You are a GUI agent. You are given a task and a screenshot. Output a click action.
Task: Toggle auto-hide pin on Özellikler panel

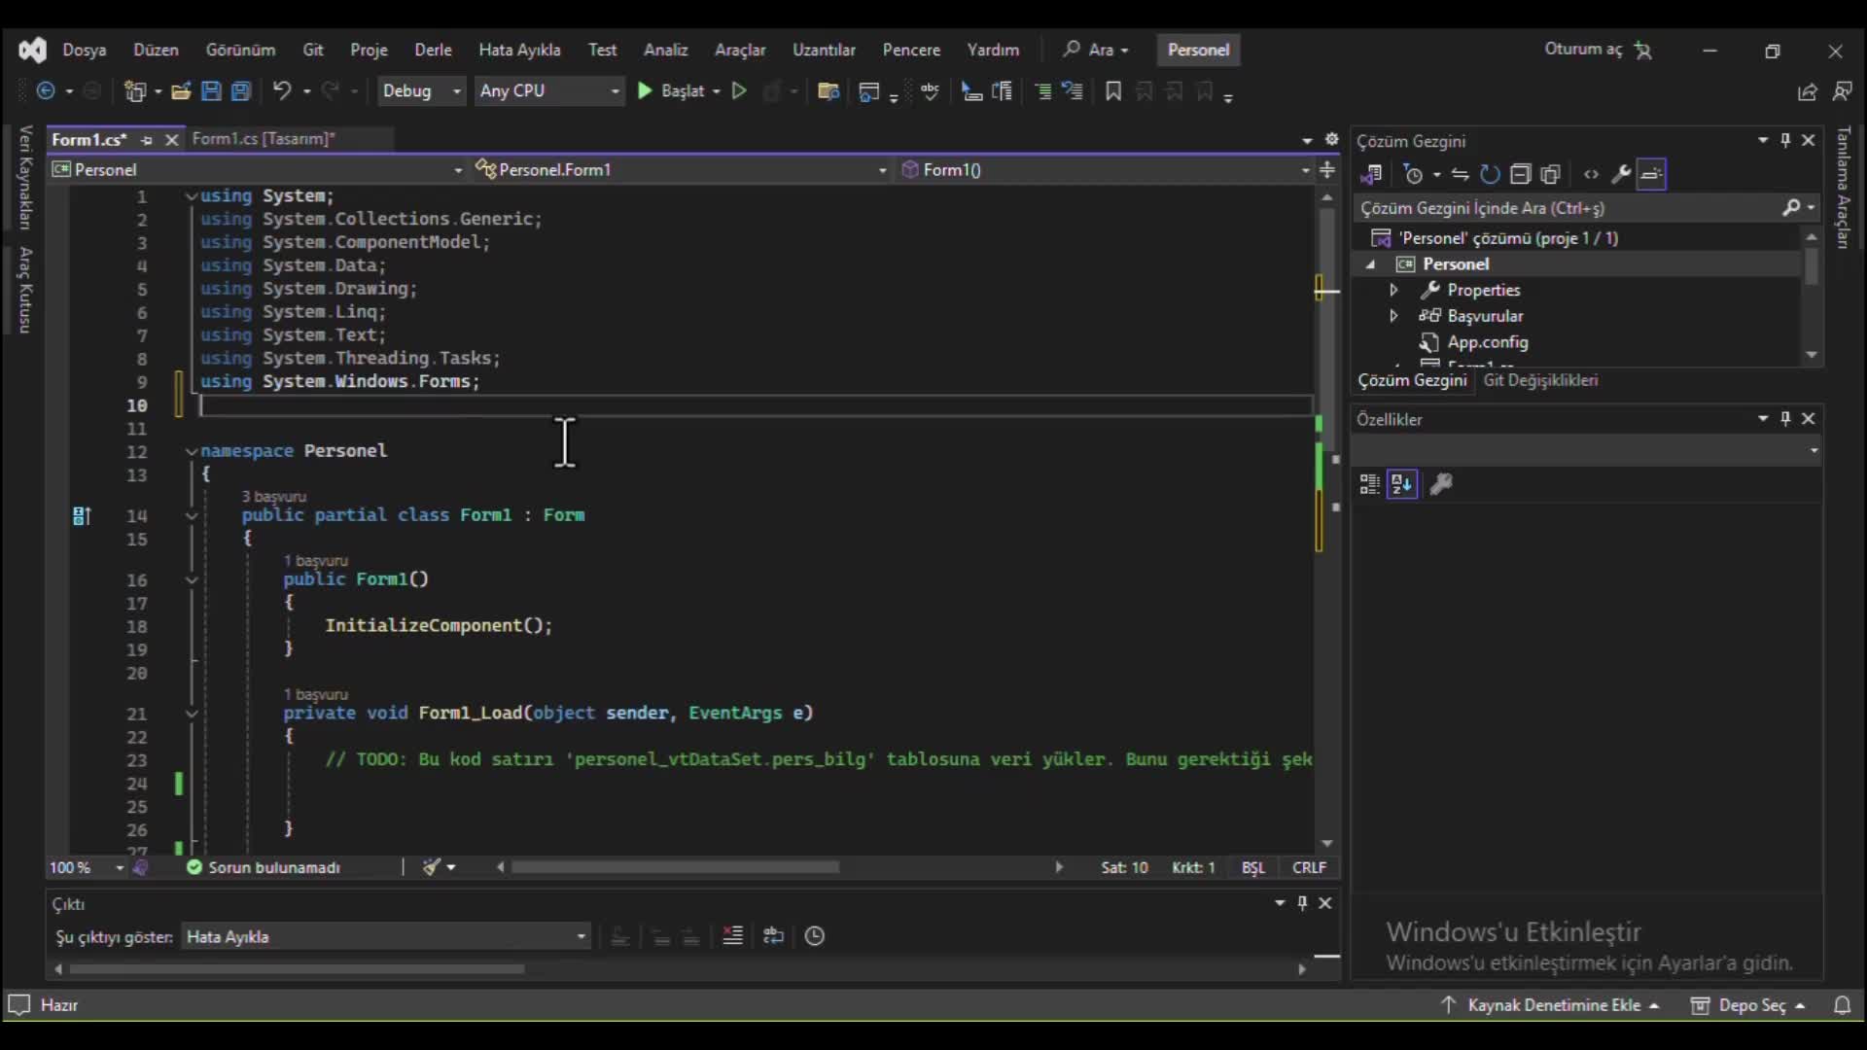[x=1785, y=418]
